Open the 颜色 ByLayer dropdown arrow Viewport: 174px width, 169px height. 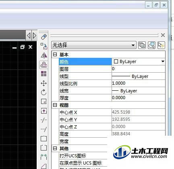coord(163,61)
